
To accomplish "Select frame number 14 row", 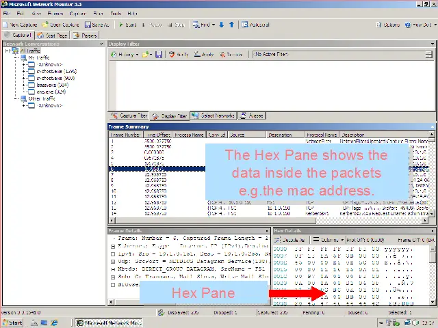I will 268,214.
